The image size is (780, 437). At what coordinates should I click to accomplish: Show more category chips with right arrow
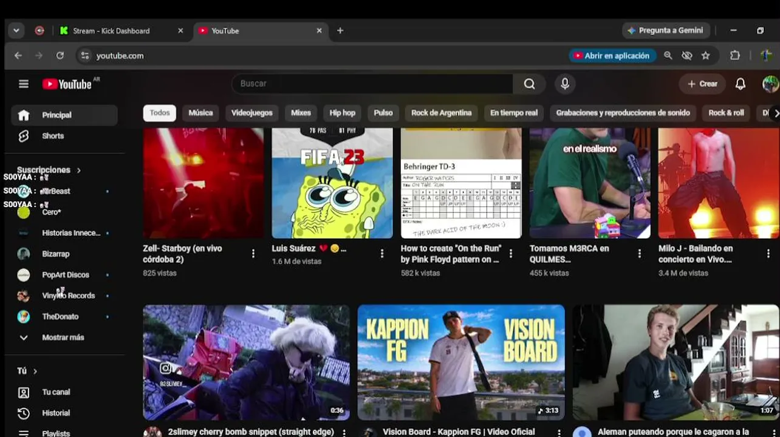(x=775, y=113)
